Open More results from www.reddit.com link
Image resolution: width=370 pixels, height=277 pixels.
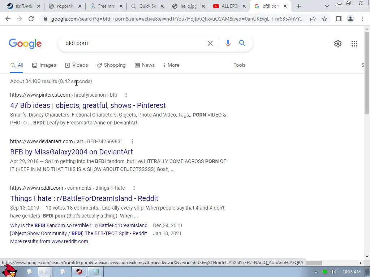(x=49, y=241)
